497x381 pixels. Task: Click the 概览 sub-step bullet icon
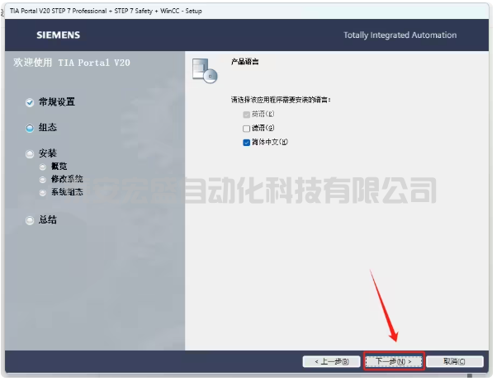coord(43,167)
